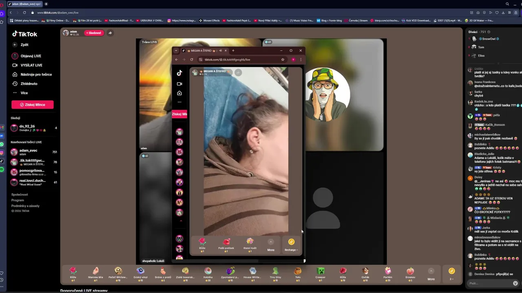Send the Mamma Mia gift
Image resolution: width=522 pixels, height=293 pixels.
pyautogui.click(x=95, y=274)
